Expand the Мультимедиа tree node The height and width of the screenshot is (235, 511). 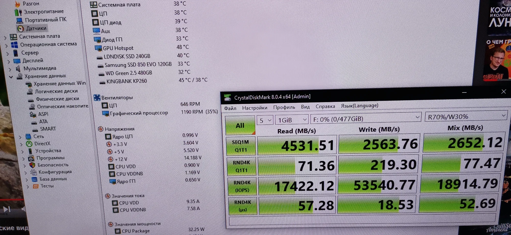pyautogui.click(x=10, y=69)
